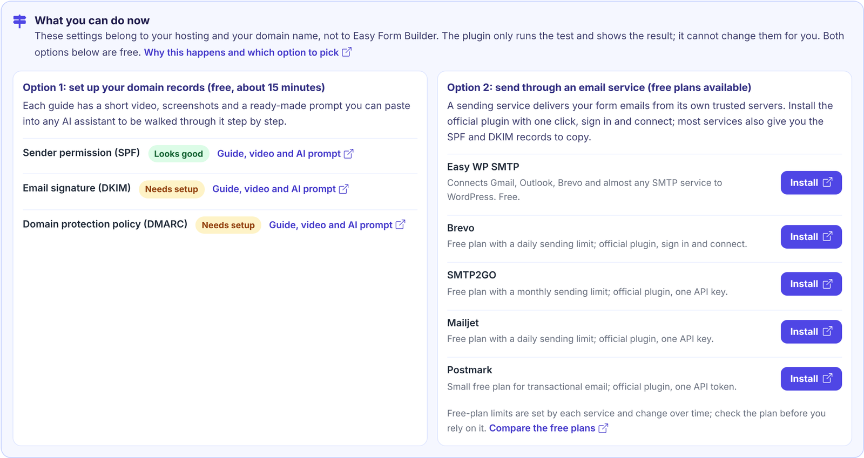Click the What you can do now heading
Screen dimensions: 864x458
click(x=92, y=20)
